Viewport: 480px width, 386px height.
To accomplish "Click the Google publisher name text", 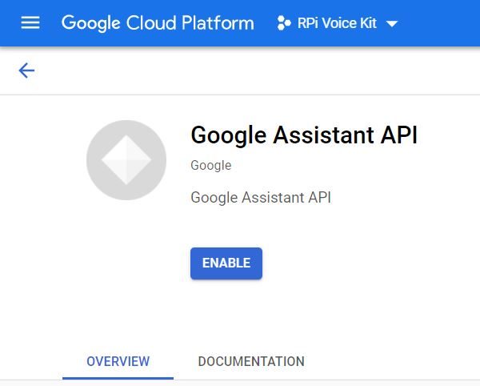I will (x=211, y=166).
